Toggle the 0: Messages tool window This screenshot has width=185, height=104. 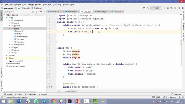[x=30, y=94]
